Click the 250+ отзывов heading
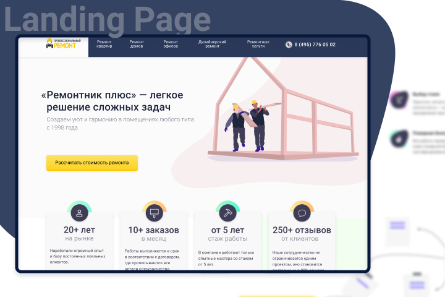This screenshot has height=297, width=445. [302, 230]
